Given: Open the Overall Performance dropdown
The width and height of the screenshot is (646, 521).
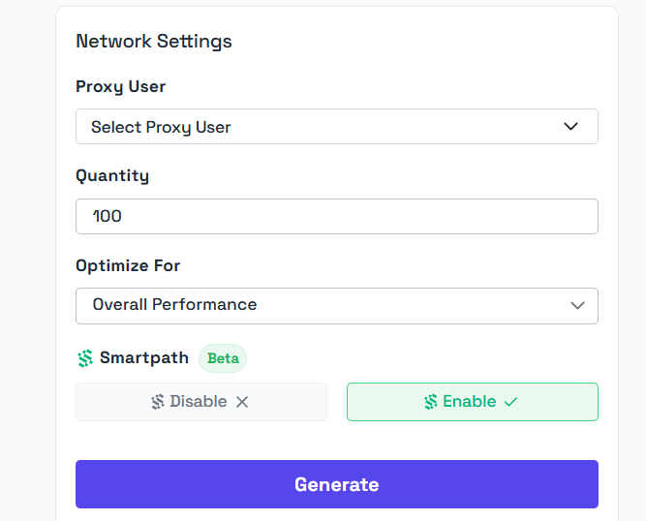Looking at the screenshot, I should [x=336, y=305].
